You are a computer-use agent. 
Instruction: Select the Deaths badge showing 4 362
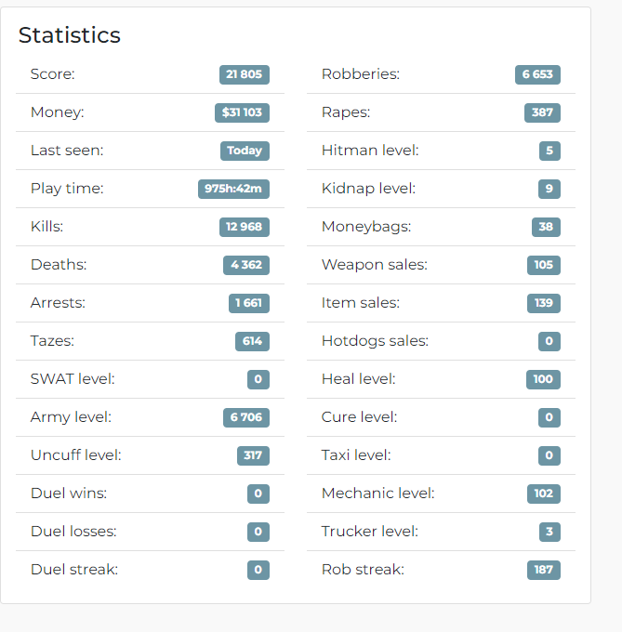246,265
